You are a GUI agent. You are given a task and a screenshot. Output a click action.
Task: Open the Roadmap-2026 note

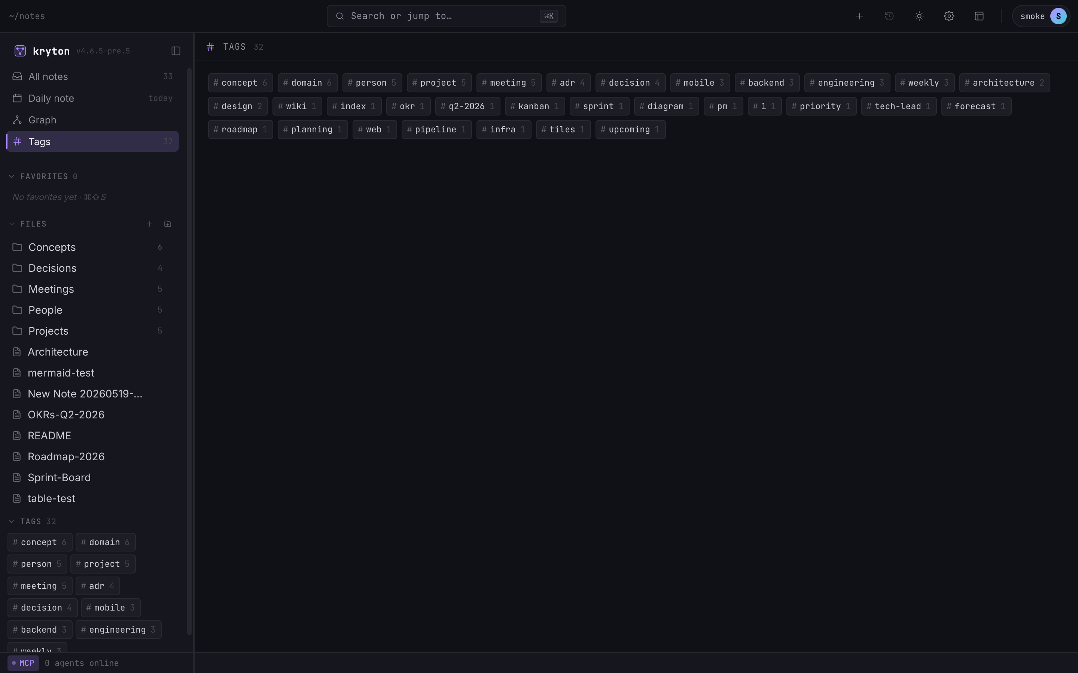(93, 456)
